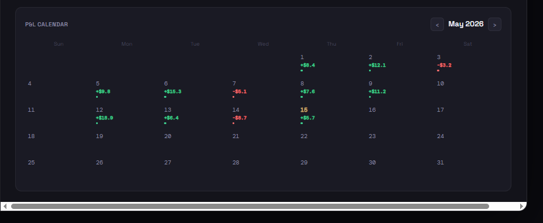Open day 5 showing +$9.8

[x=127, y=90]
